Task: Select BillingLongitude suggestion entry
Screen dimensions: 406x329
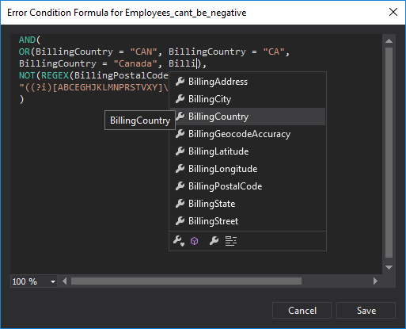Action: pos(248,169)
